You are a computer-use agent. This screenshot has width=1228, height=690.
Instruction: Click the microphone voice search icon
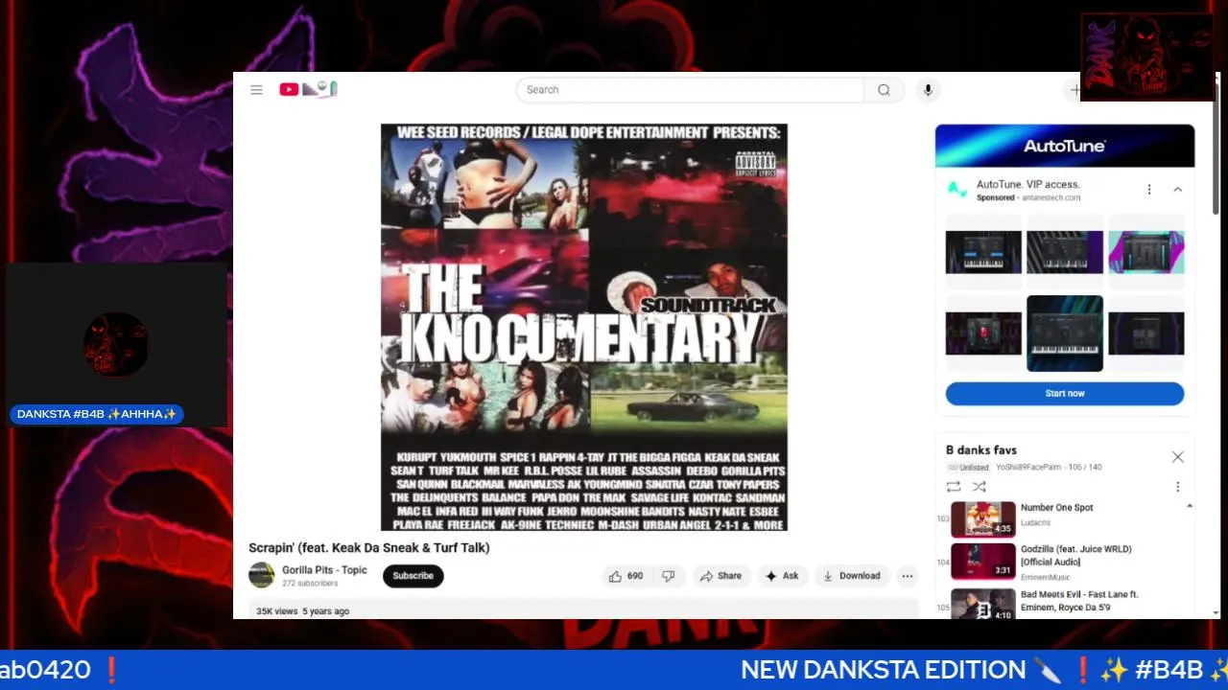(927, 90)
